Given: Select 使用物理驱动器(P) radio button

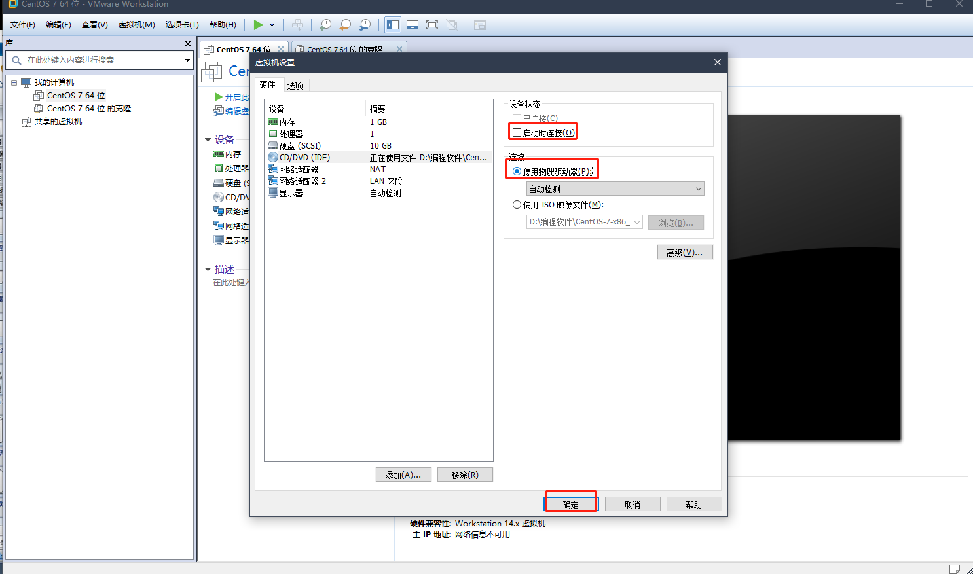Looking at the screenshot, I should click(517, 171).
